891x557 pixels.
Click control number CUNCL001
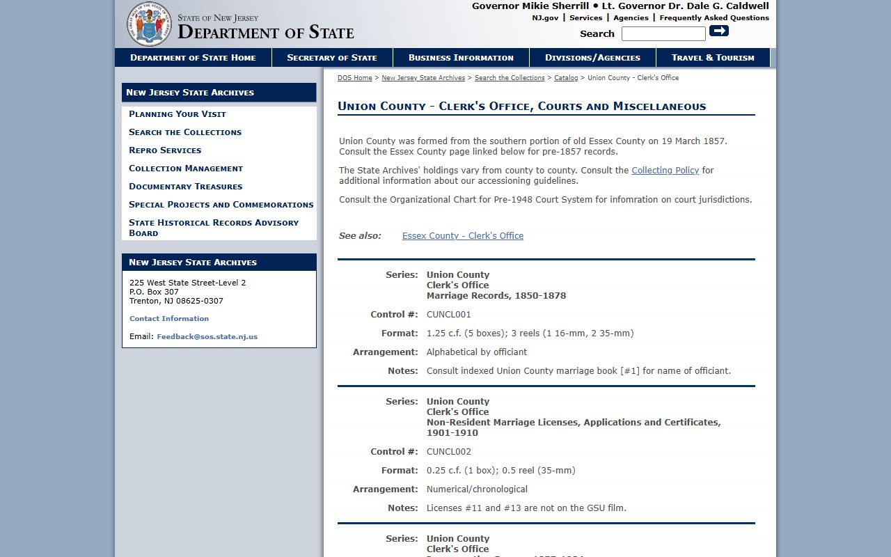[x=449, y=315]
